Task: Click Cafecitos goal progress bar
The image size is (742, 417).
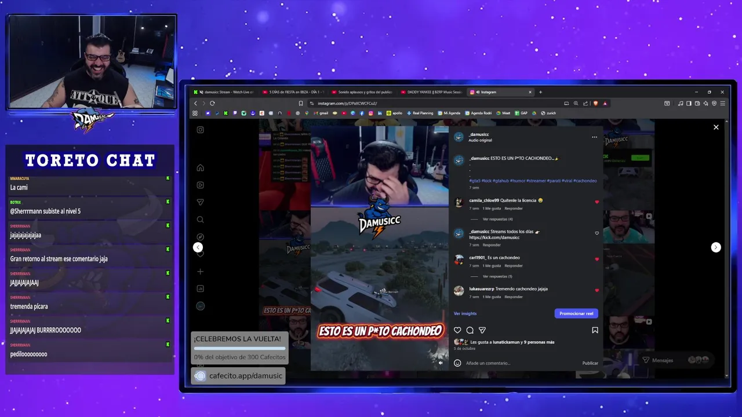Action: pos(239,349)
